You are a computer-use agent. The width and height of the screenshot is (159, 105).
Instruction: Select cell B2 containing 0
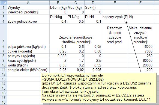[x=58, y=12]
